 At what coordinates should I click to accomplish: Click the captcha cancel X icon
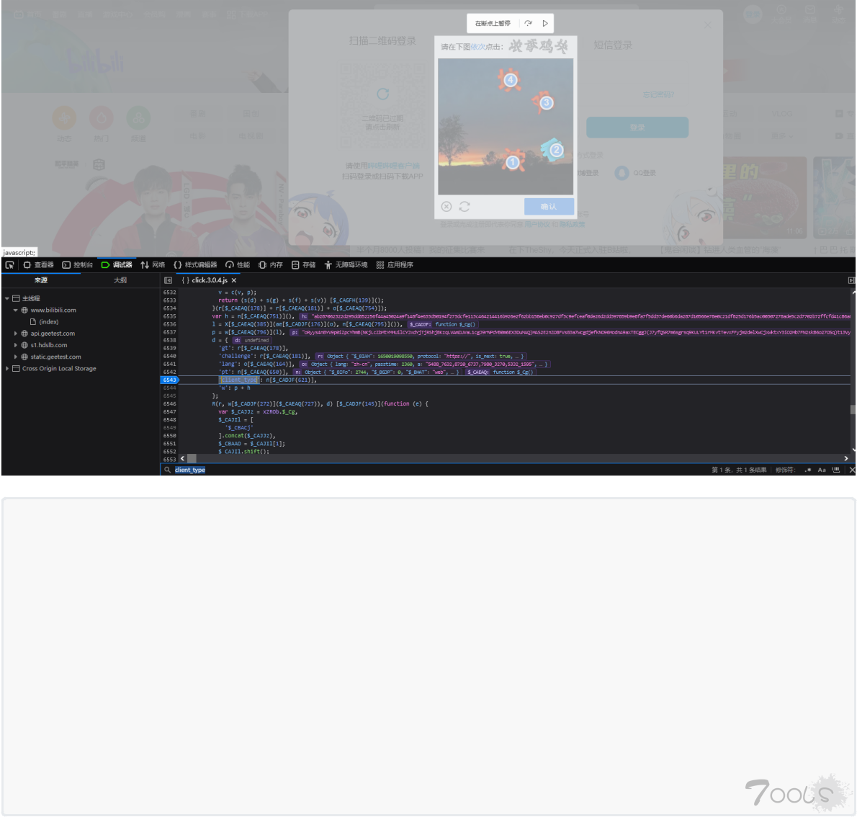[447, 207]
